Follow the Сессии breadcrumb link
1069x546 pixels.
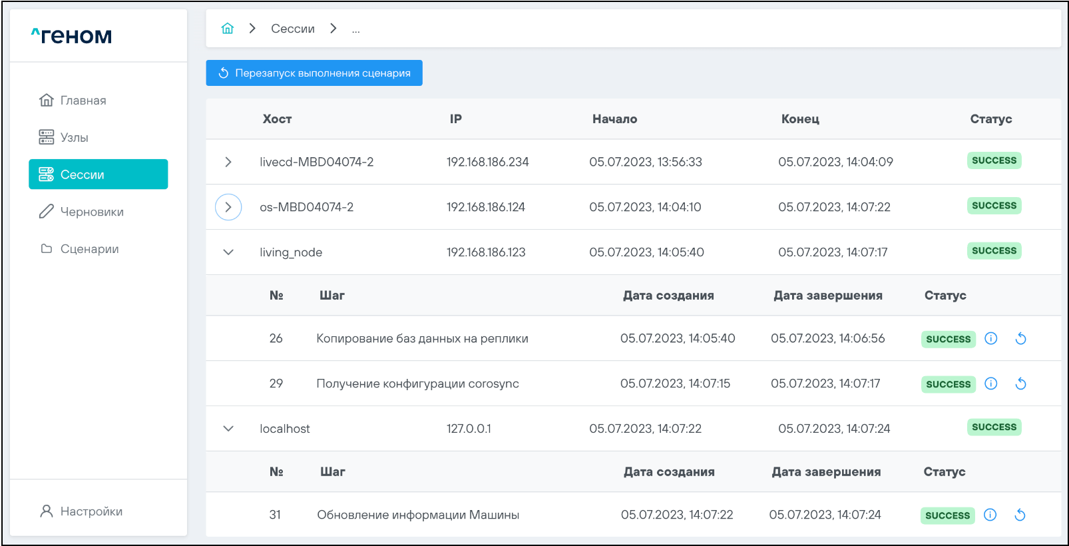point(292,29)
